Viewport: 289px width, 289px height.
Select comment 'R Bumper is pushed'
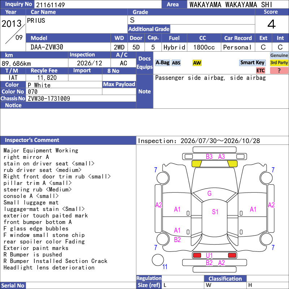33,255
